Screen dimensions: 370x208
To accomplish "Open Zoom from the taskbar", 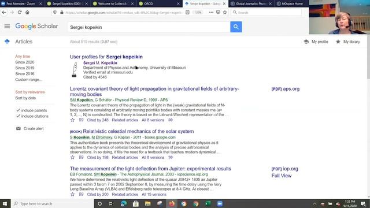I will point(220,203).
